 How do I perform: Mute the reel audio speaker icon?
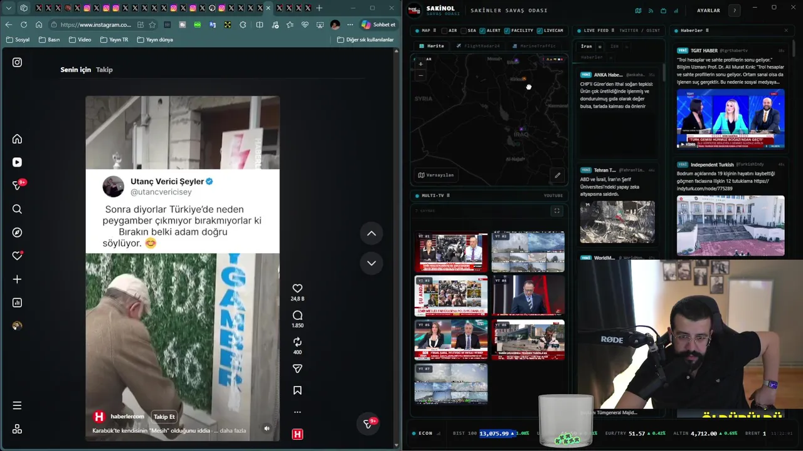[267, 428]
